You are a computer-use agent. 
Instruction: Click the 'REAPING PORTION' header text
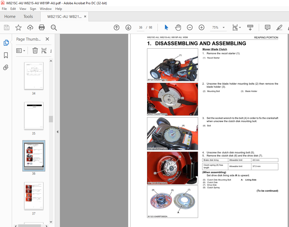pyautogui.click(x=266, y=38)
